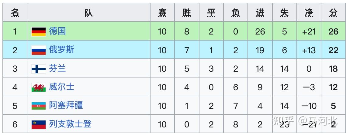
Task: Follow the 芬兰 team link
Action: 57,69
